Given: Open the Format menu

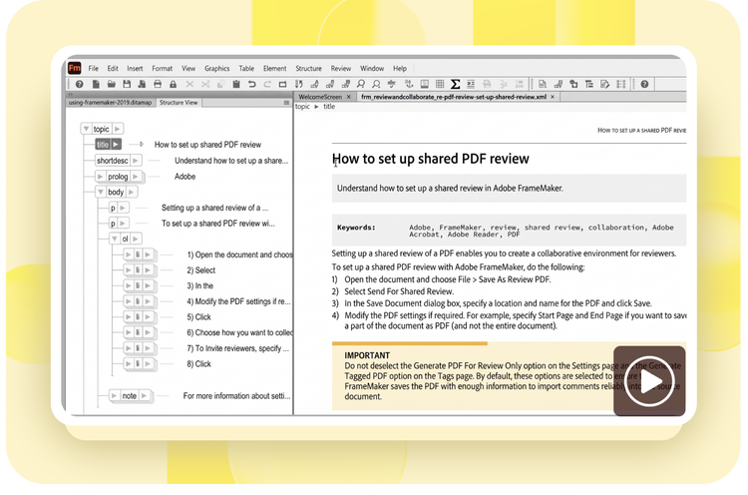Looking at the screenshot, I should (x=163, y=68).
